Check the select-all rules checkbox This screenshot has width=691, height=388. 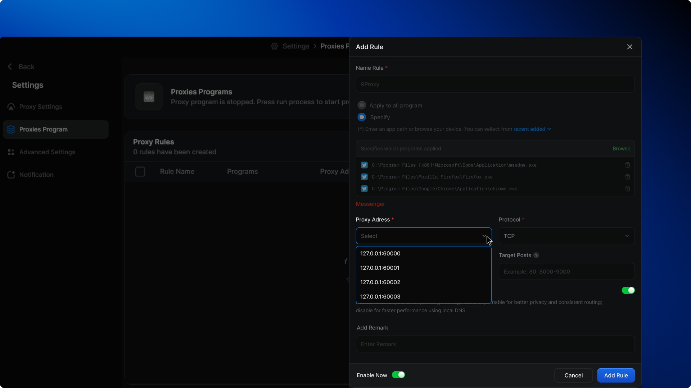140,172
